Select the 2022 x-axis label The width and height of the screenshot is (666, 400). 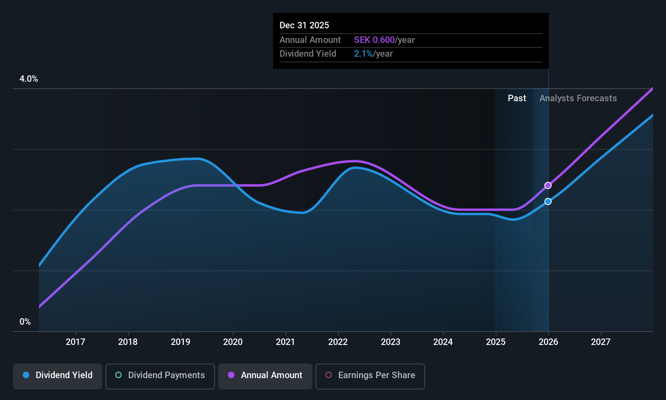(x=338, y=342)
